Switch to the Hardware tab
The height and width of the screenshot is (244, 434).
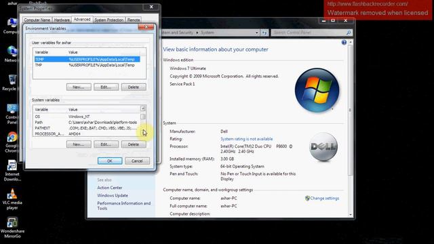tap(62, 20)
